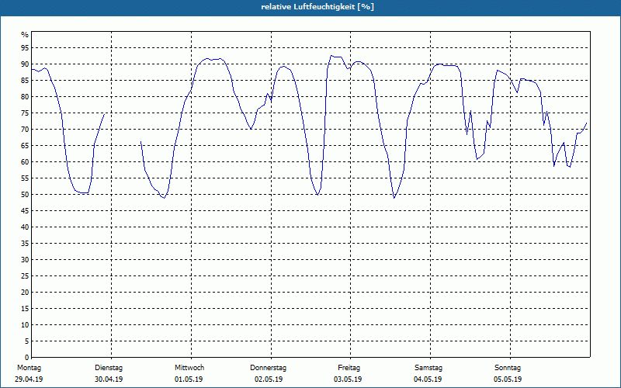621x388 pixels.
Task: Select the 20 y-axis value
Action: 25,293
